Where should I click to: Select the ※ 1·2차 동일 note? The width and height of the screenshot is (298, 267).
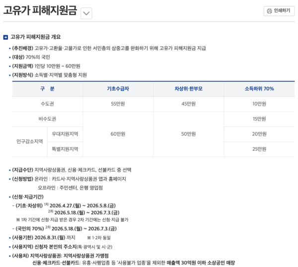tap(99, 238)
